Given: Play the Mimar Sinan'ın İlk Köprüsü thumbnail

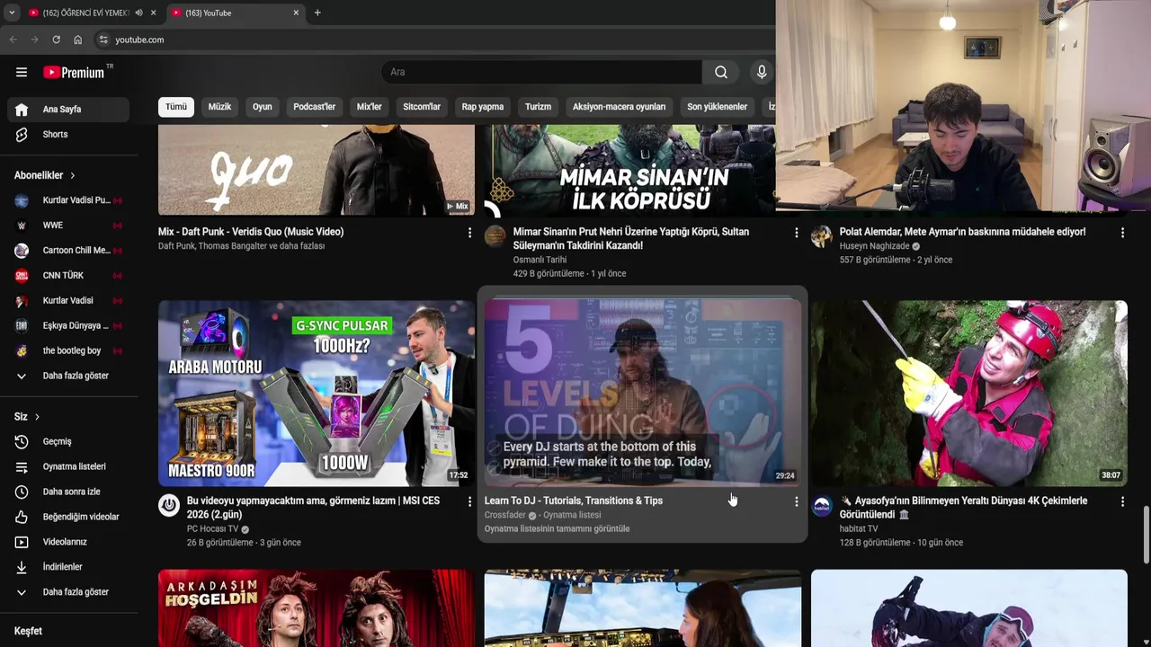Looking at the screenshot, I should click(629, 171).
